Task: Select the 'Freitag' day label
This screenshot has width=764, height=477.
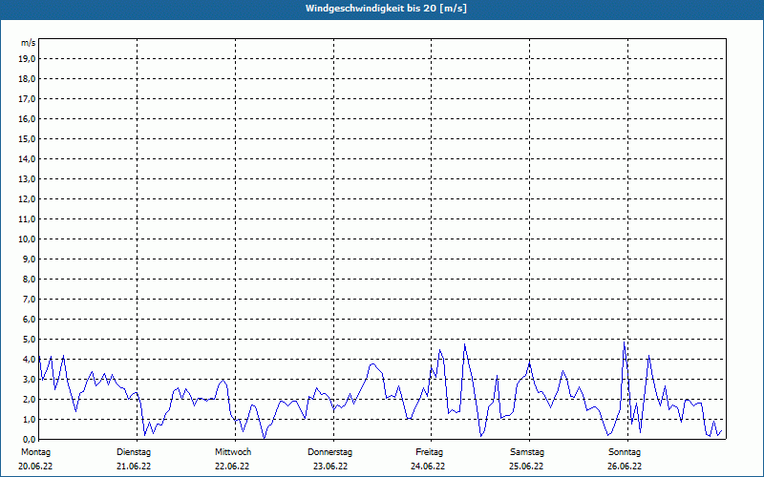Action: 429,452
